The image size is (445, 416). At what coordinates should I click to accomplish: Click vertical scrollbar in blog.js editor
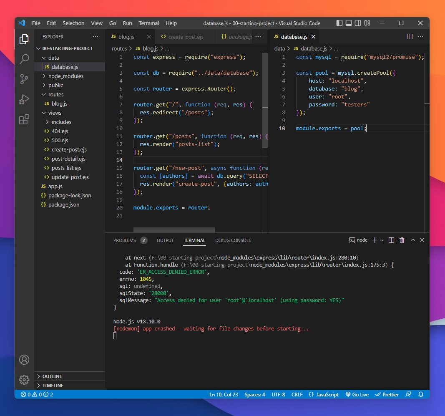pos(265,101)
